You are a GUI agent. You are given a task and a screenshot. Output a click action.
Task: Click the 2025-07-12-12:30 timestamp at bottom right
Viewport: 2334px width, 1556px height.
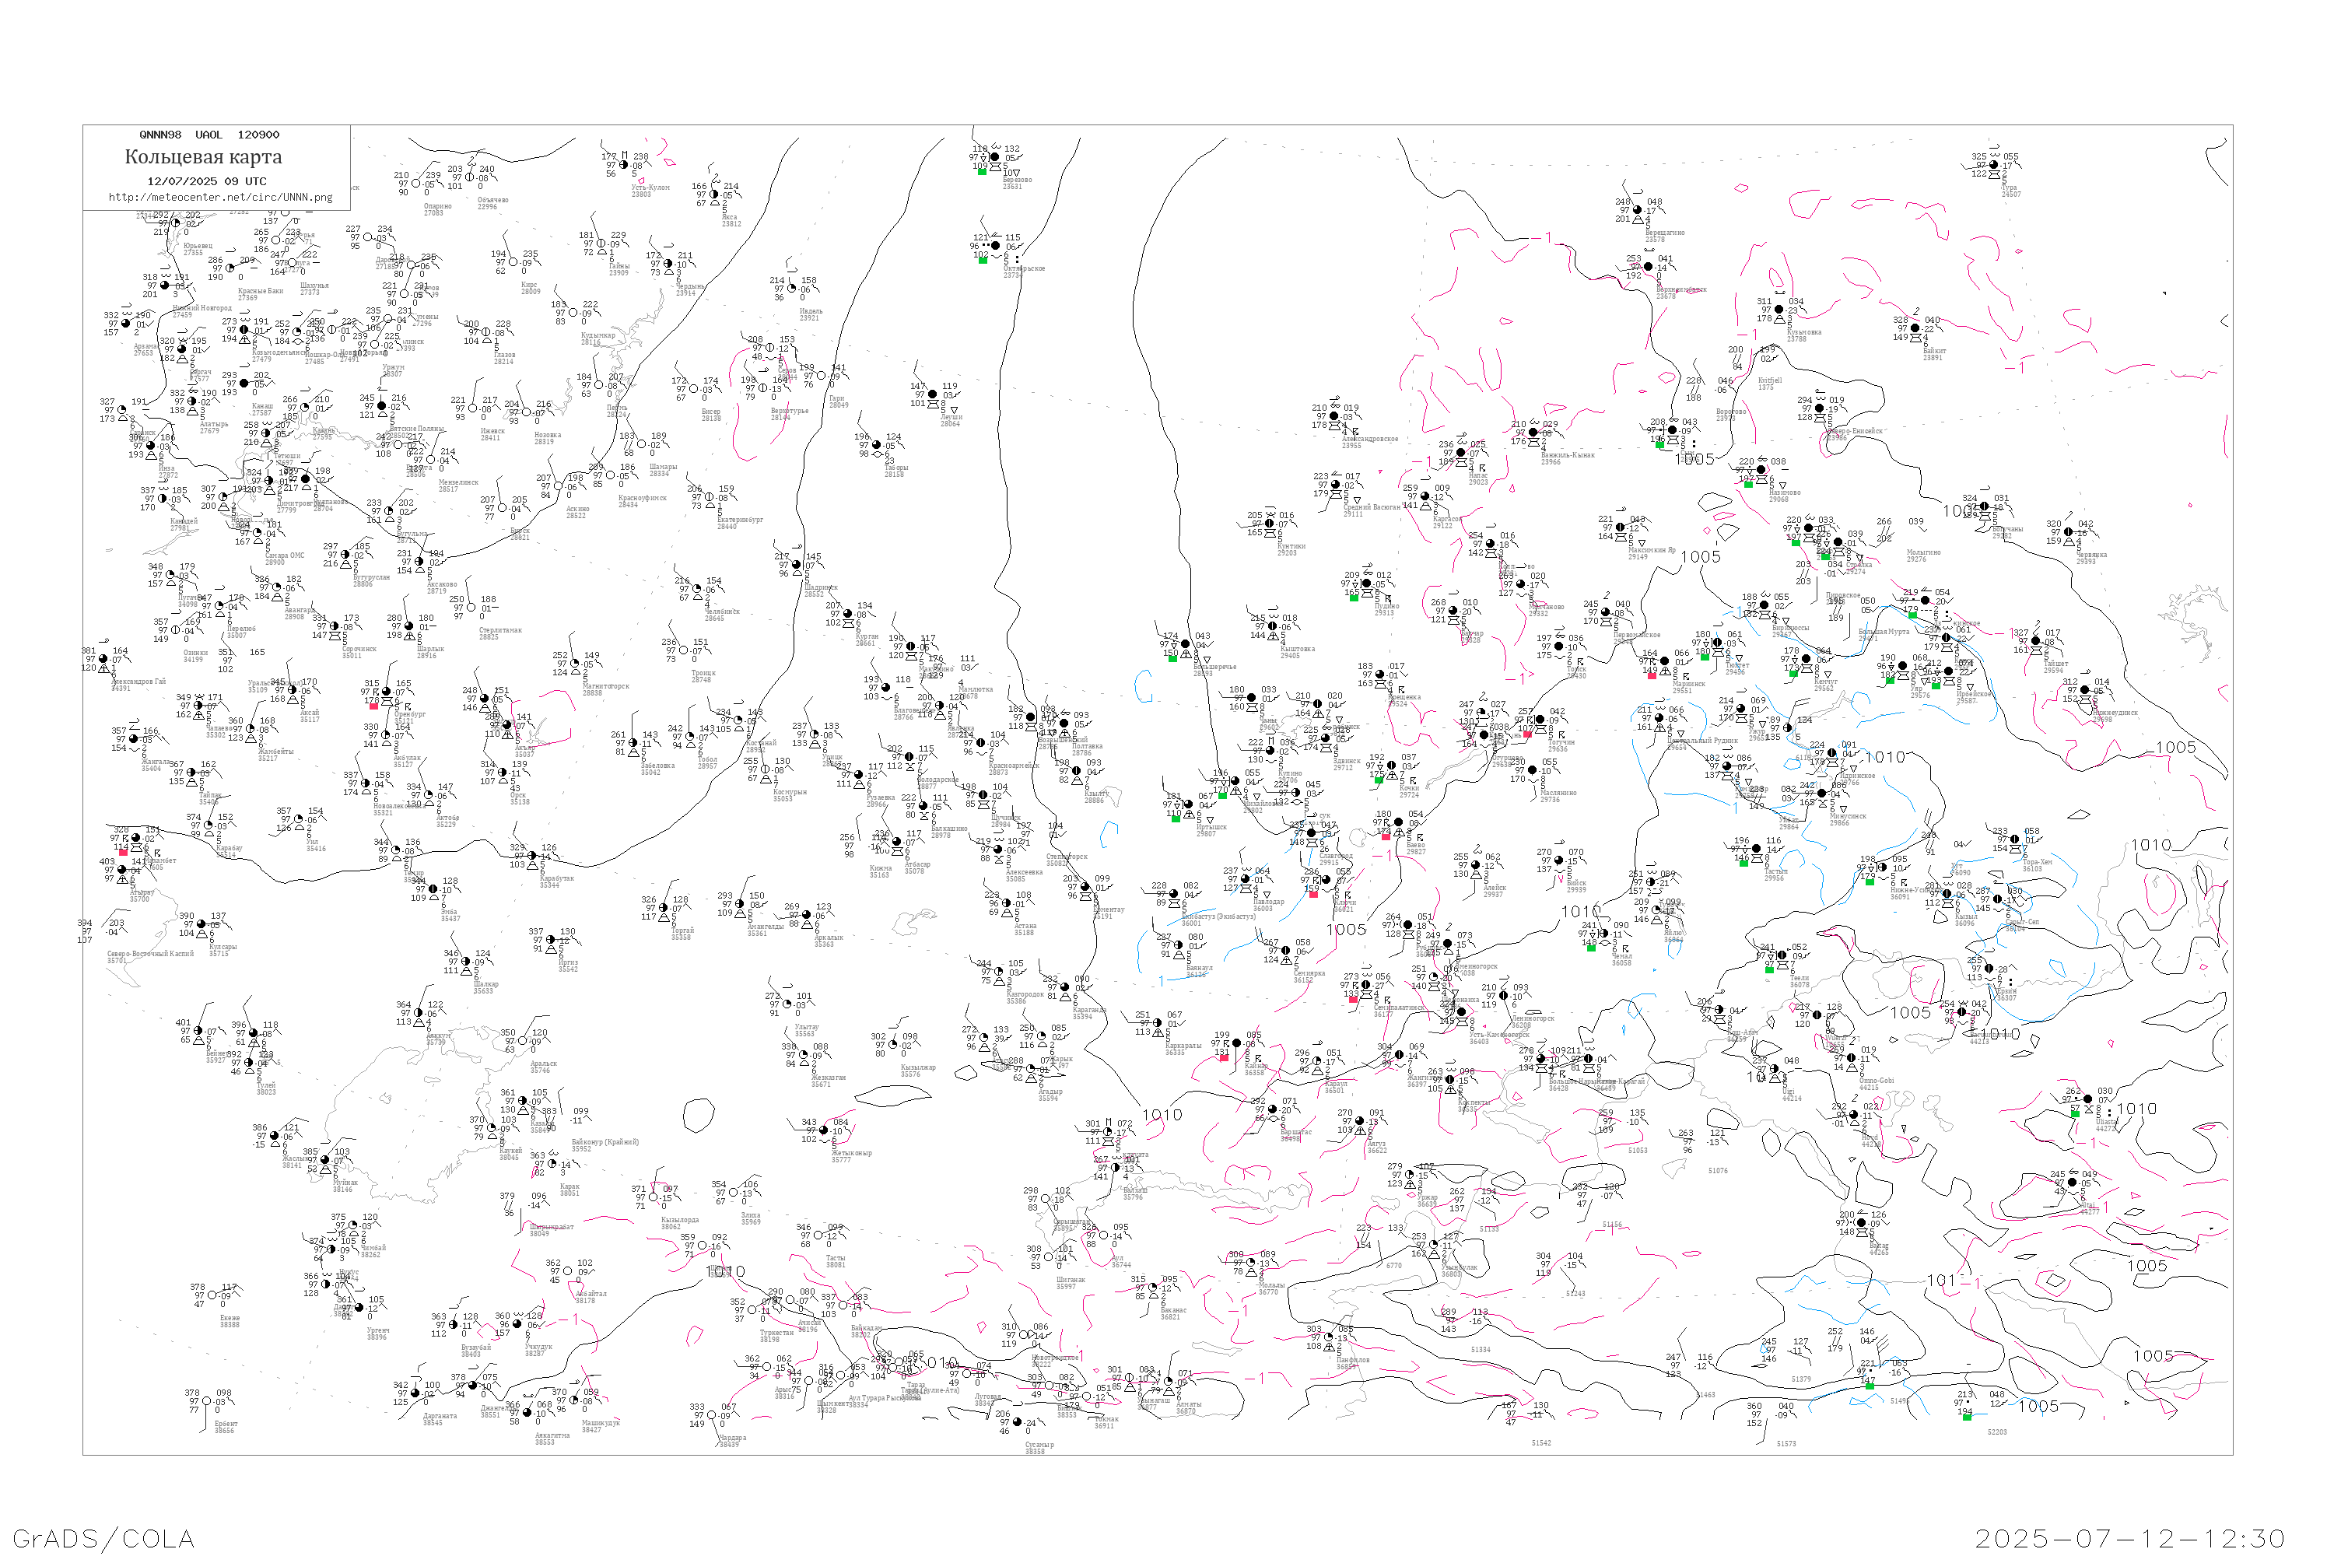pos(2129,1538)
